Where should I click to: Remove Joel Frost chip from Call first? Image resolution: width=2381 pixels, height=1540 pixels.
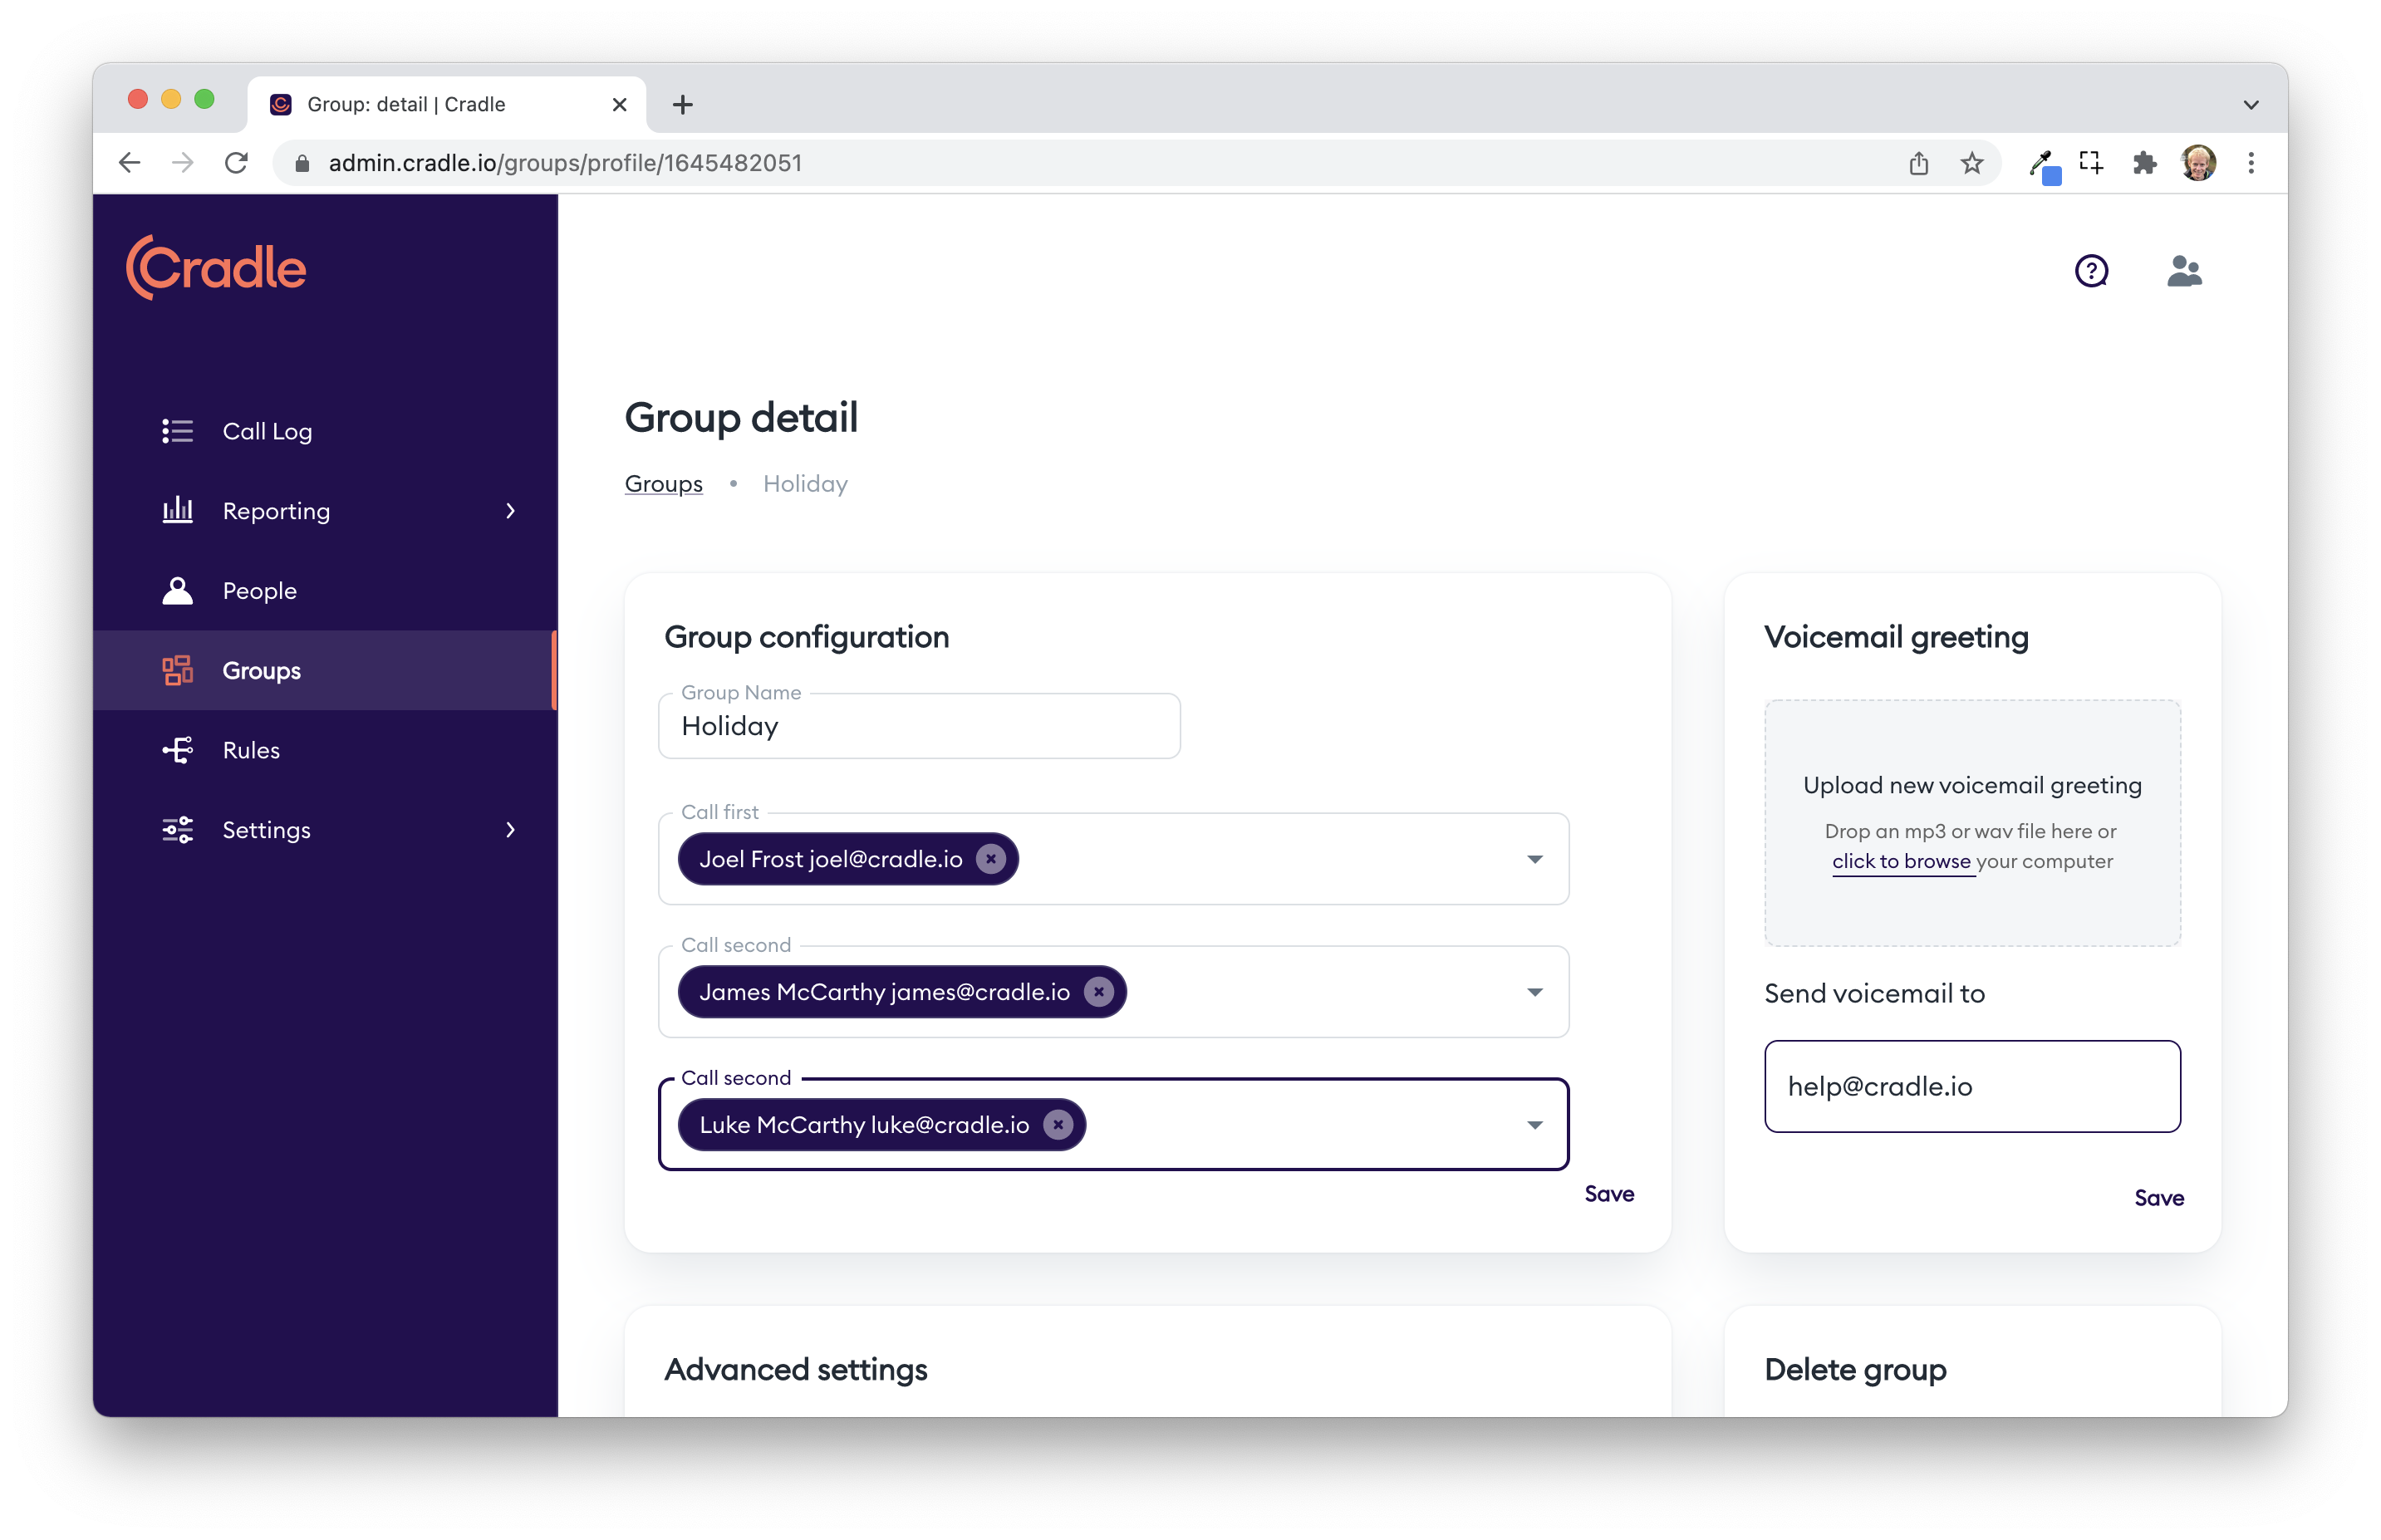(x=990, y=859)
